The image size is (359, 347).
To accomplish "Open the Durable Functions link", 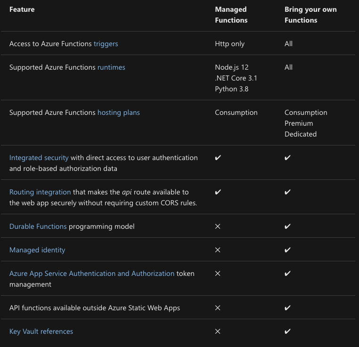I will 38,226.
